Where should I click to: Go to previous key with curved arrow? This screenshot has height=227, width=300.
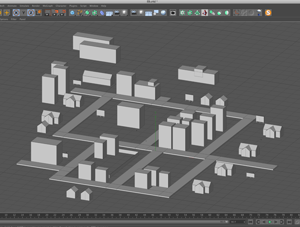258,222
